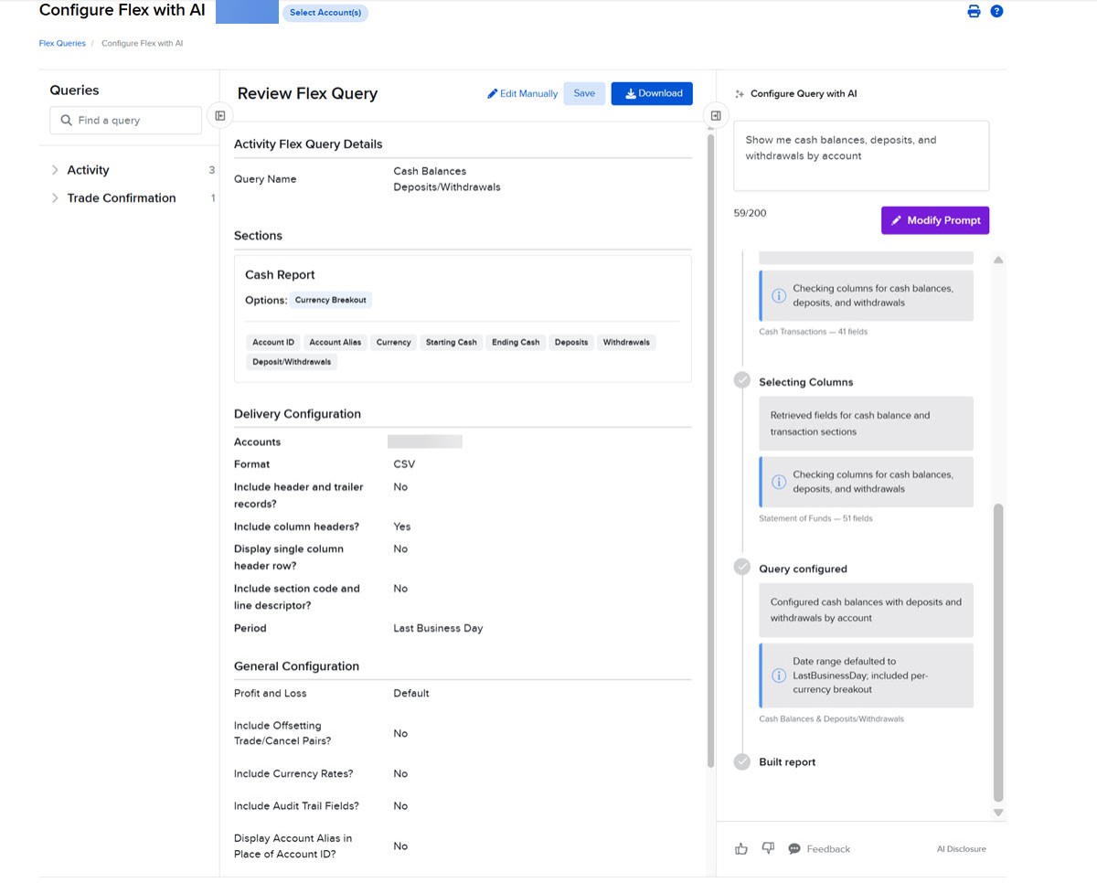The height and width of the screenshot is (883, 1097).
Task: Click the Cash Report section title
Action: tap(280, 274)
